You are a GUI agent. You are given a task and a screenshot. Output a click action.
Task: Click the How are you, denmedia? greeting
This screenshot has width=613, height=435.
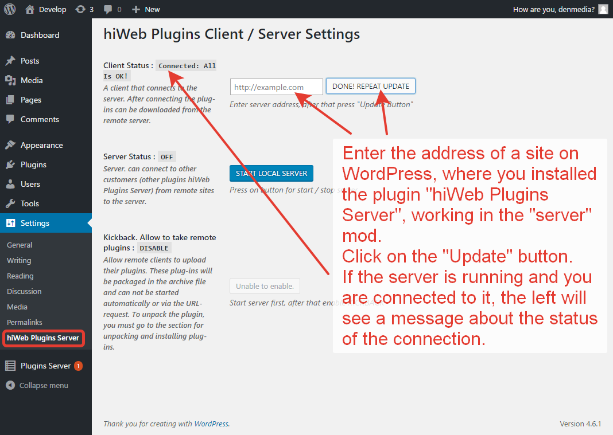point(553,9)
